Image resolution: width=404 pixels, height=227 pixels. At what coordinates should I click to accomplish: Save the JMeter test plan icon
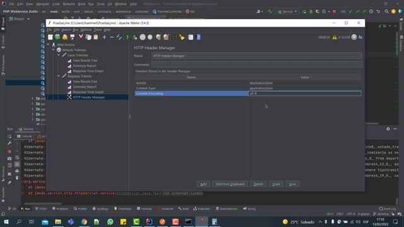pos(73,37)
